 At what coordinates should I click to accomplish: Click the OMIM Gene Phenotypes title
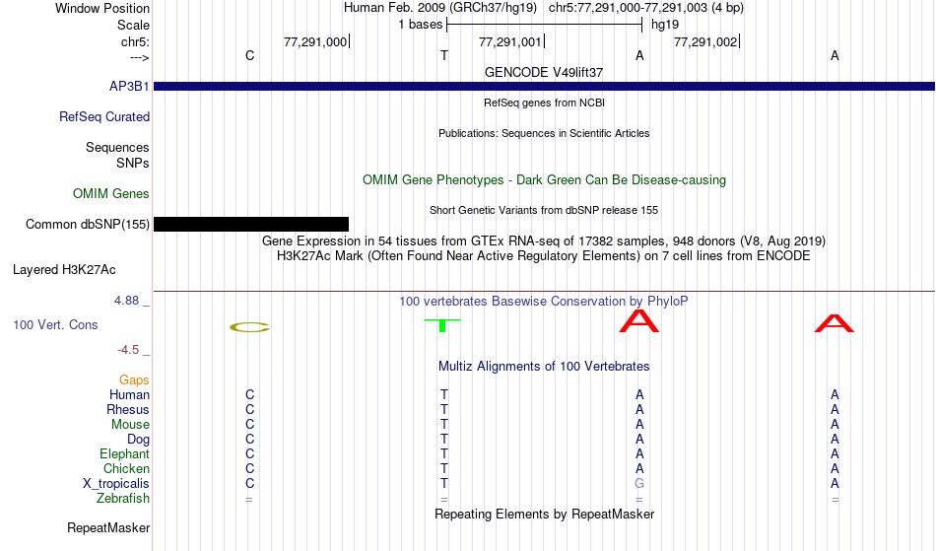(545, 179)
